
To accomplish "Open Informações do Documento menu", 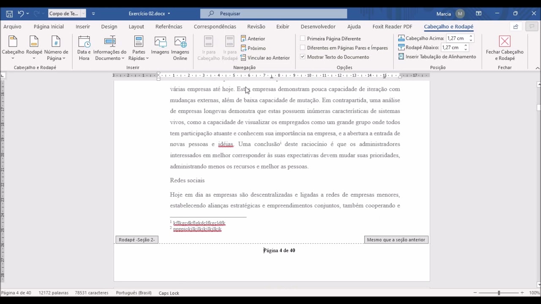I will click(110, 49).
